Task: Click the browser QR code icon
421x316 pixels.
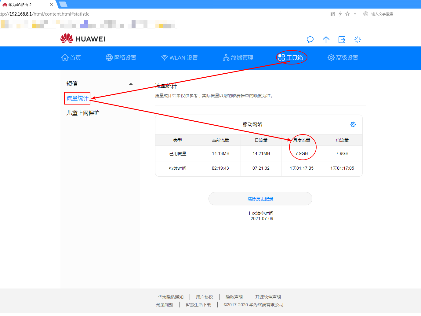Action: pos(332,14)
